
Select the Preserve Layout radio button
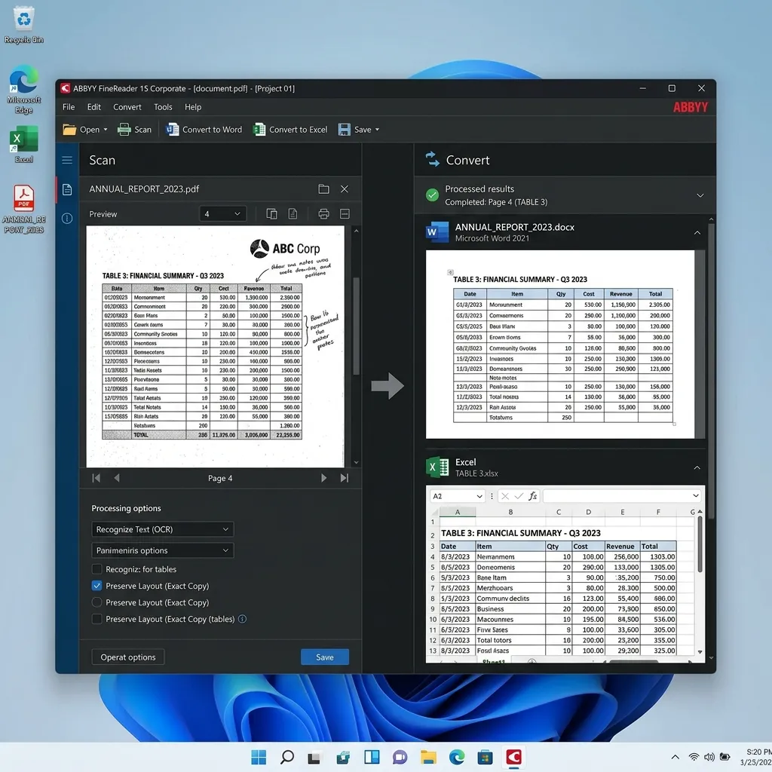pos(97,602)
